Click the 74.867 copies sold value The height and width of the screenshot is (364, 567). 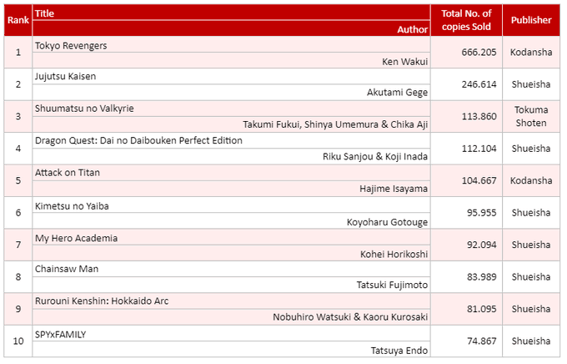tap(481, 341)
